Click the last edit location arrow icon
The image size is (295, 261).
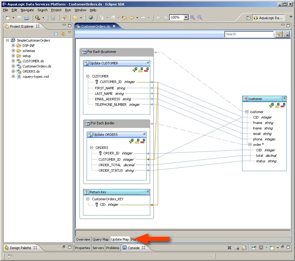pyautogui.click(x=124, y=18)
